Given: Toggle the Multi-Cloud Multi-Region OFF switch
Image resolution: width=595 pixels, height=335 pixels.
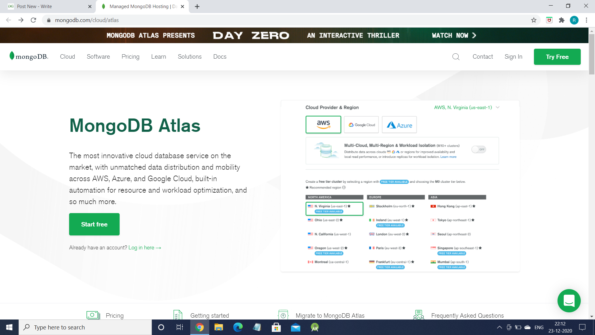Looking at the screenshot, I should pos(479,150).
